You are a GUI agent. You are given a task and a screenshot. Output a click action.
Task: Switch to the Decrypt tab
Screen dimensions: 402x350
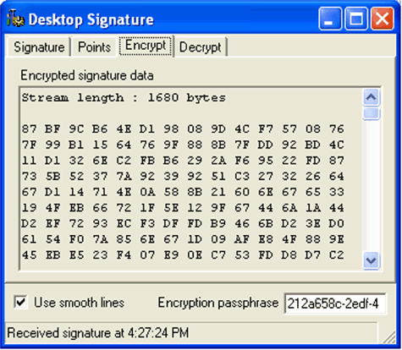click(201, 47)
